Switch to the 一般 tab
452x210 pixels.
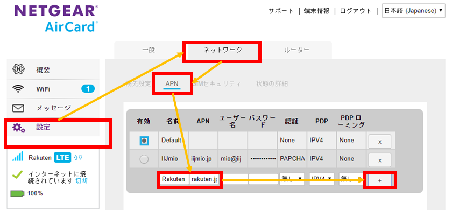coord(149,50)
